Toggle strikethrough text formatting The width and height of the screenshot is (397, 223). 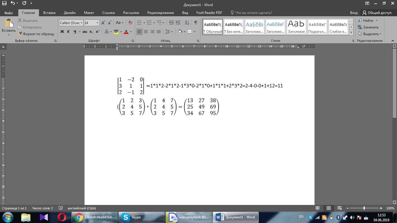tap(85, 32)
